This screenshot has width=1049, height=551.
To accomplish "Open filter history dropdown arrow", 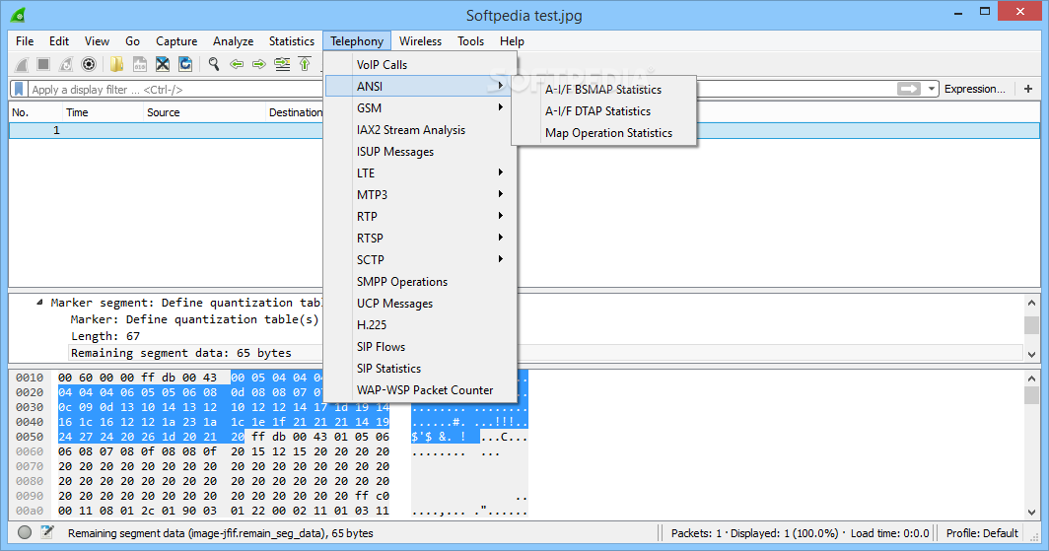I will 931,89.
